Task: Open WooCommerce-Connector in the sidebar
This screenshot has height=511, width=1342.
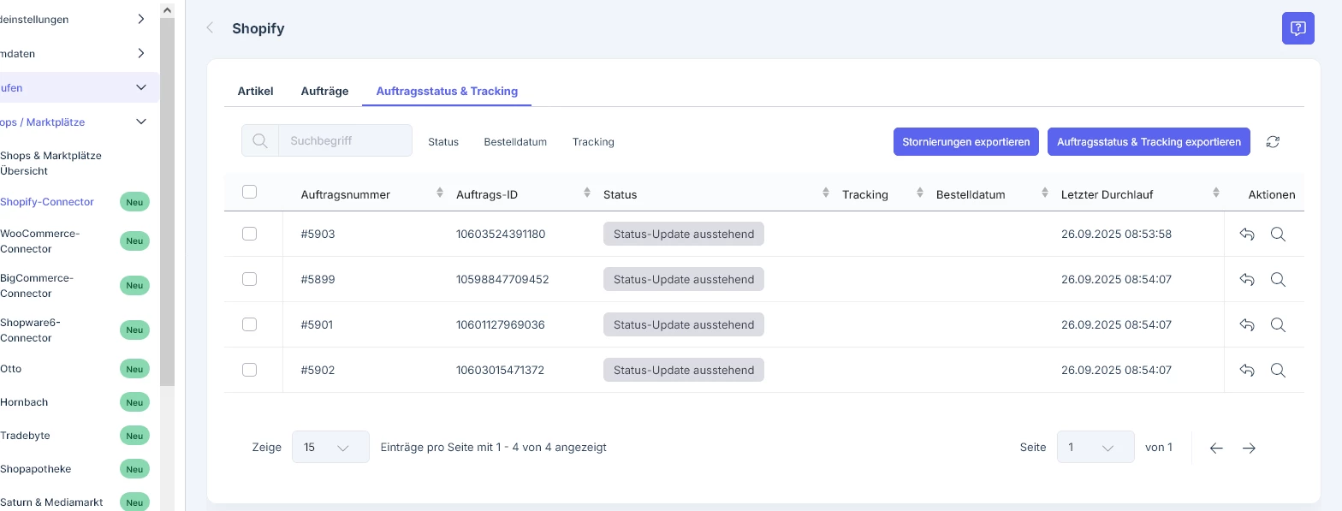Action: [x=39, y=241]
